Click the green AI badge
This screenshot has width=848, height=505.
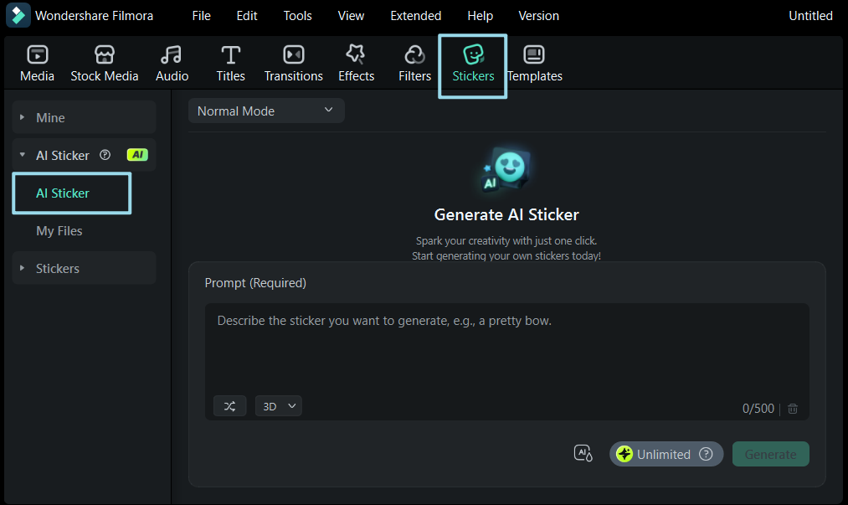coord(137,155)
